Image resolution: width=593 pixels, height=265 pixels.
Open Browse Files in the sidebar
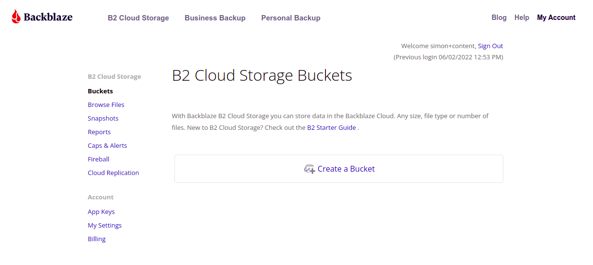pyautogui.click(x=106, y=105)
